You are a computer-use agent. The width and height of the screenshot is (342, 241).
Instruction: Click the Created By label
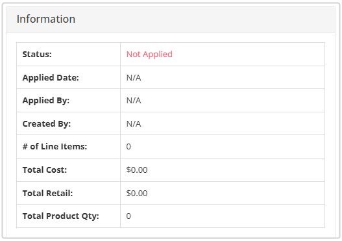(47, 124)
